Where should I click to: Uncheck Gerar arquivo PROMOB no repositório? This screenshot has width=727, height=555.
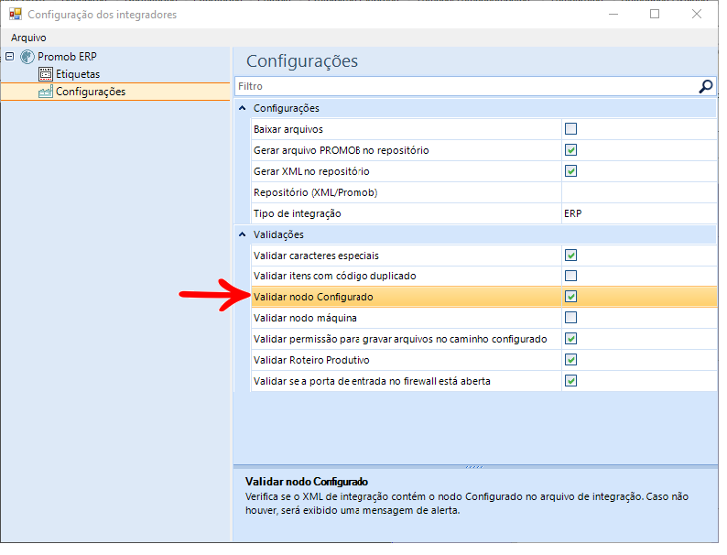(570, 150)
